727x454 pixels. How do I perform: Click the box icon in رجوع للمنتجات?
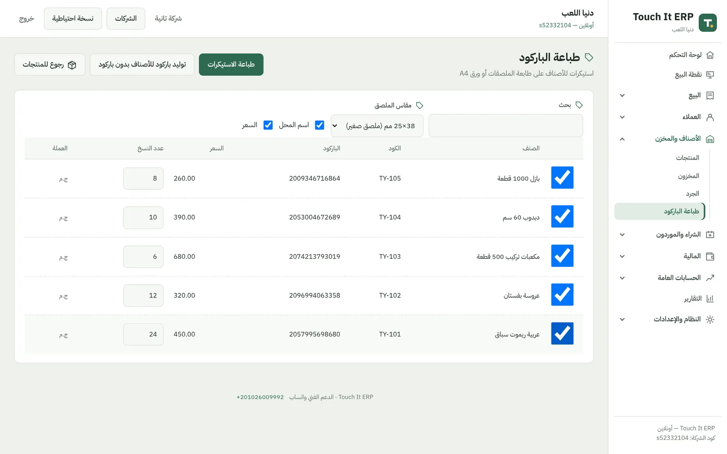[72, 65]
